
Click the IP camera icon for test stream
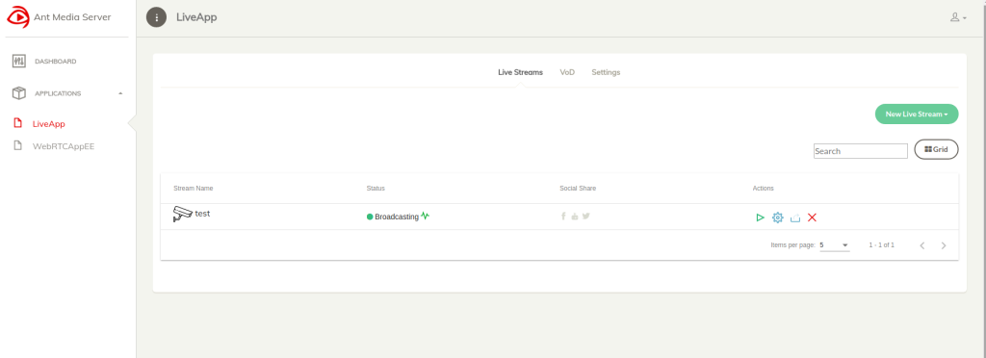(182, 214)
